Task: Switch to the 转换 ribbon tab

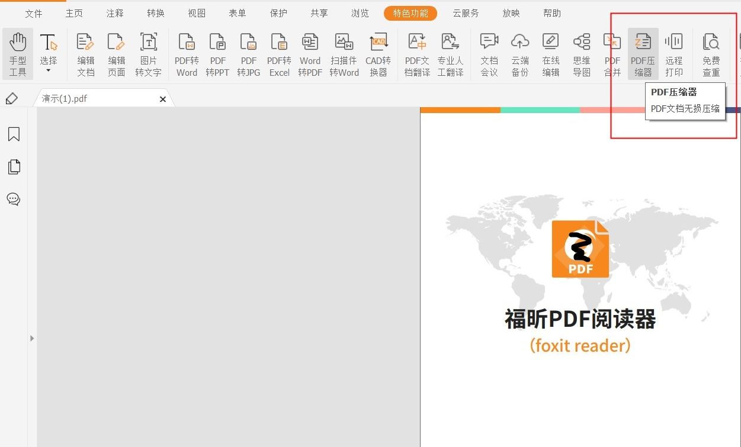Action: click(155, 12)
